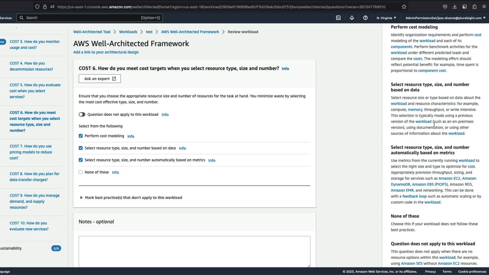
Task: Uncheck 'automatically based on metrics' checkbox
Action: pos(81,160)
